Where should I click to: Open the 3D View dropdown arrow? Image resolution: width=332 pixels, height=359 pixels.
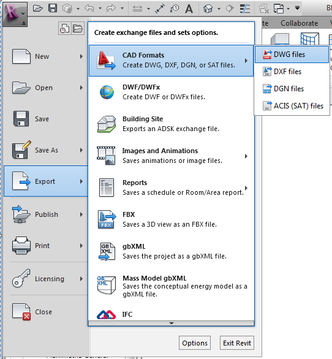(x=219, y=9)
